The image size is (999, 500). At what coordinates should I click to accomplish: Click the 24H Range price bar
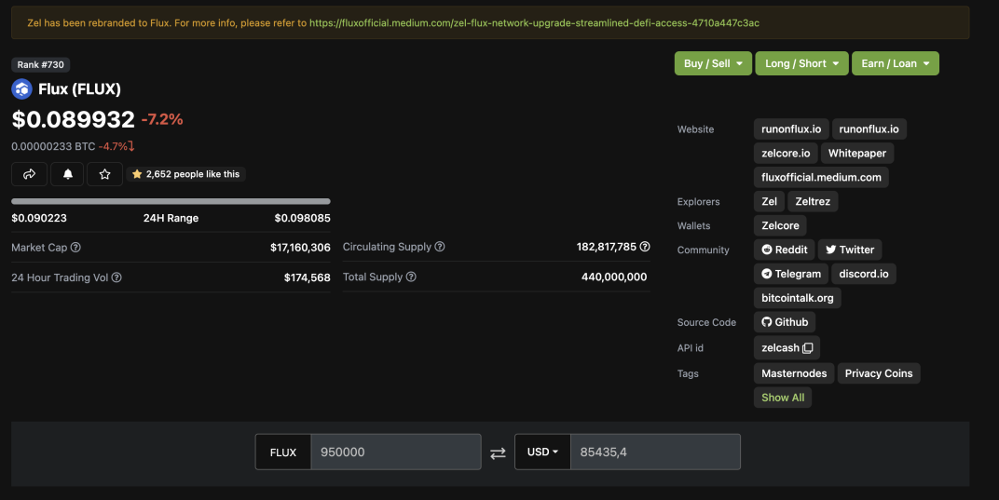[171, 201]
